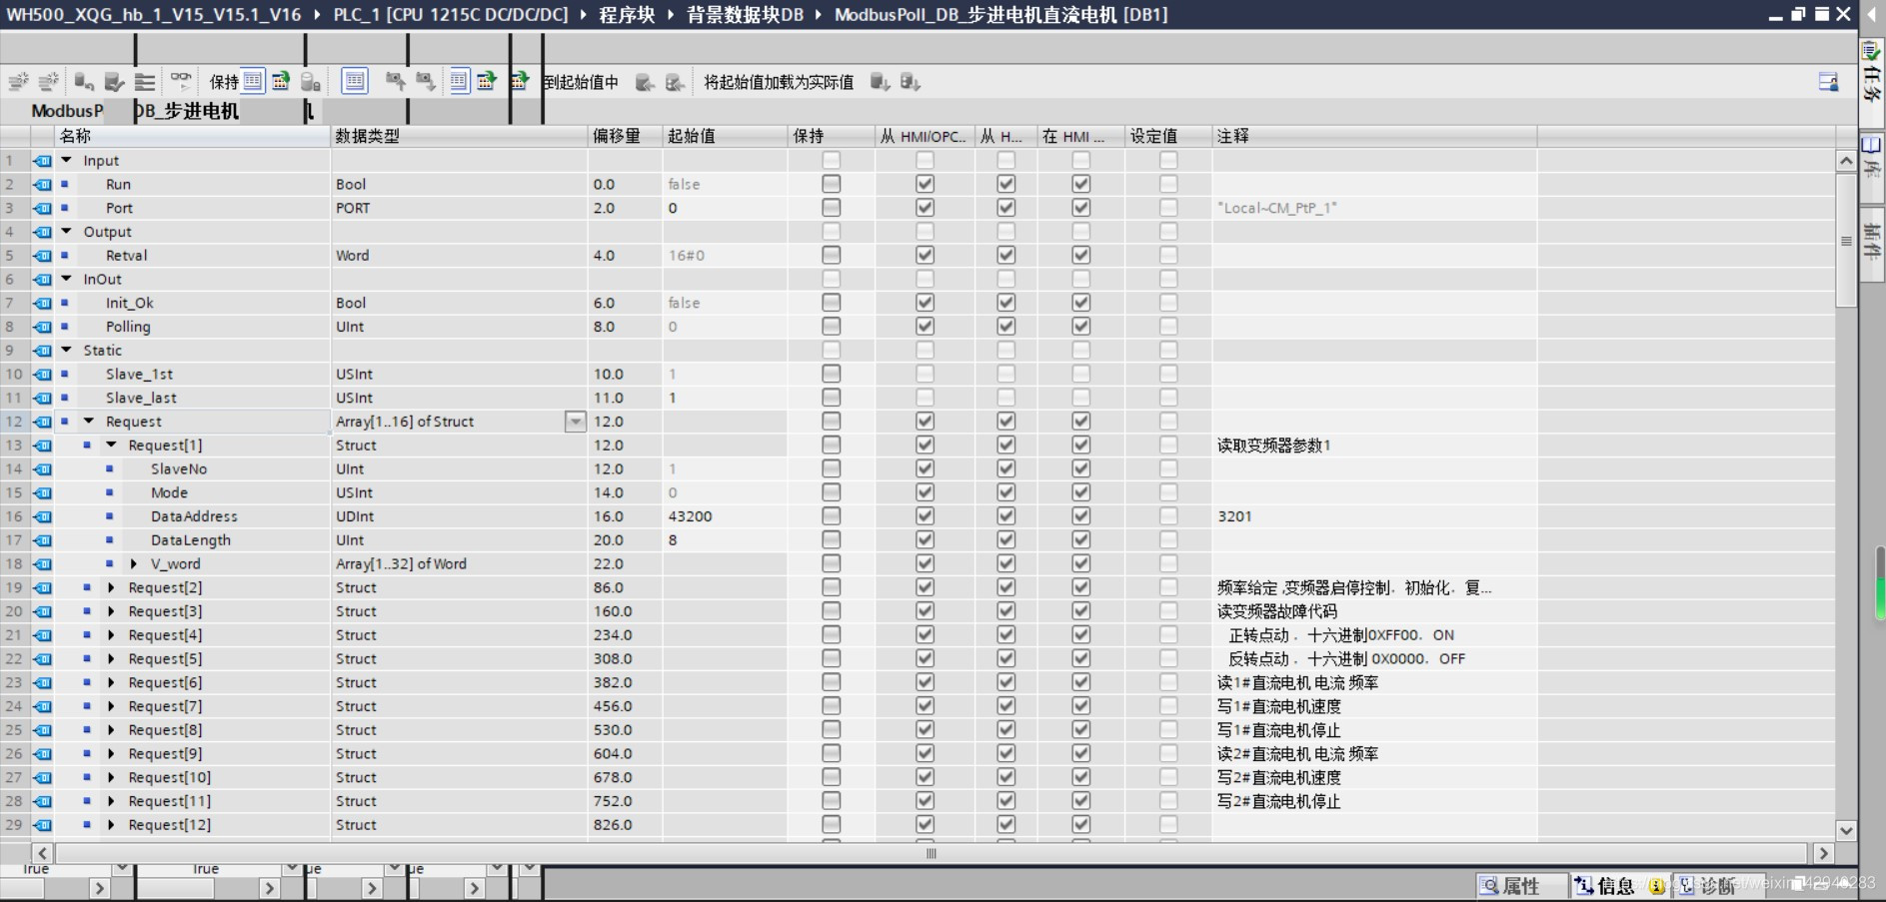Click the second icon after 到起始值中 label

click(x=676, y=82)
